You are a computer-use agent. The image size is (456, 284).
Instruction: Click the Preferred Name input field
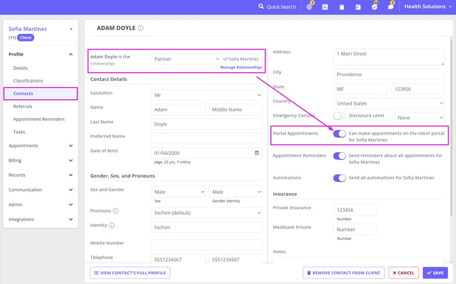[206, 138]
